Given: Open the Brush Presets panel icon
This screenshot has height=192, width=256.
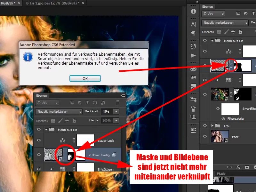Looking at the screenshot, I should (x=193, y=100).
